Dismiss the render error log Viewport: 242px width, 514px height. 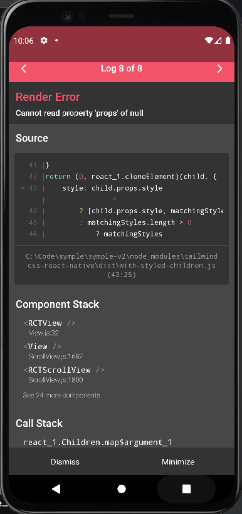point(65,461)
